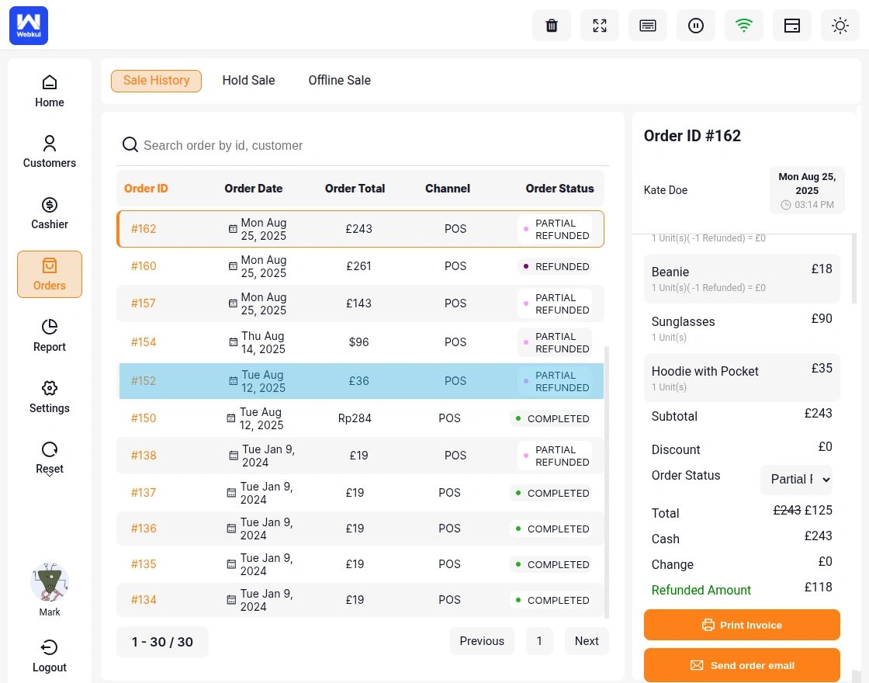Image resolution: width=869 pixels, height=683 pixels.
Task: Open the Order Status dropdown showing Partial Refund
Action: pyautogui.click(x=796, y=480)
